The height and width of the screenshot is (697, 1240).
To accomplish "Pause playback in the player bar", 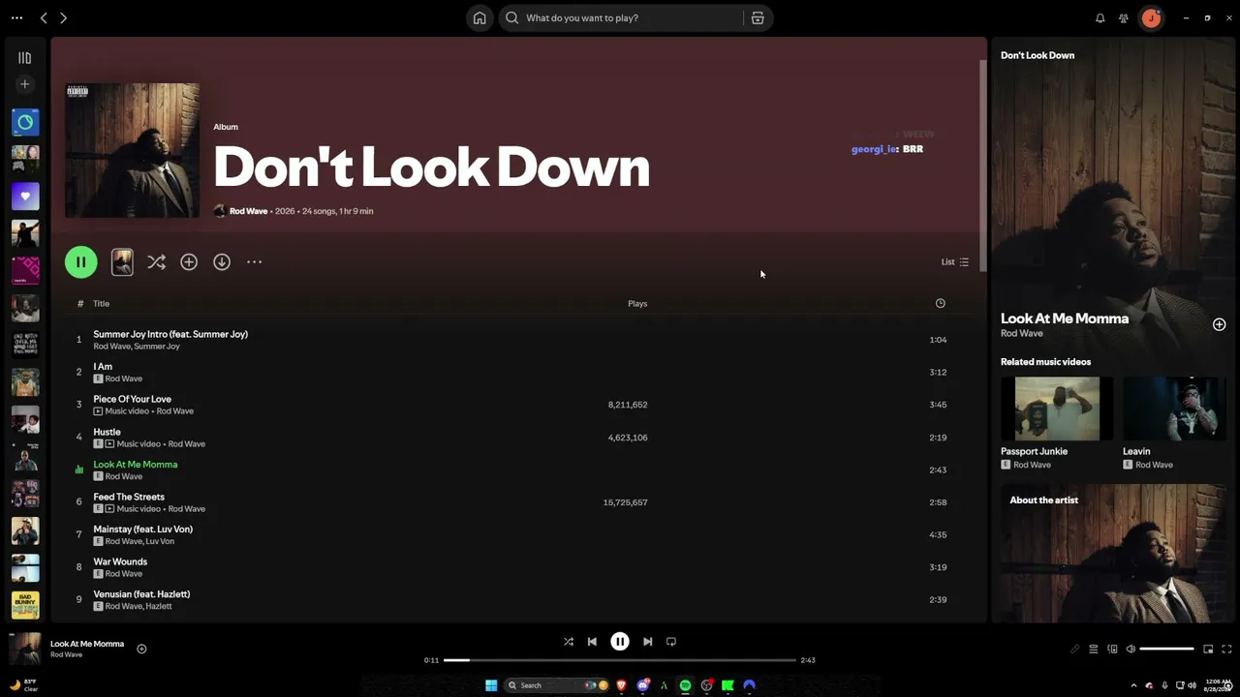I will coord(620,642).
